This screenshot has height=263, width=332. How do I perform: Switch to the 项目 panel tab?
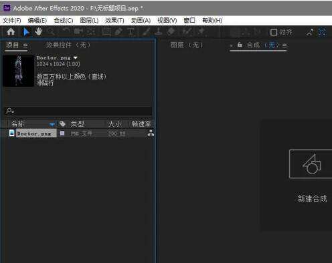pyautogui.click(x=13, y=45)
